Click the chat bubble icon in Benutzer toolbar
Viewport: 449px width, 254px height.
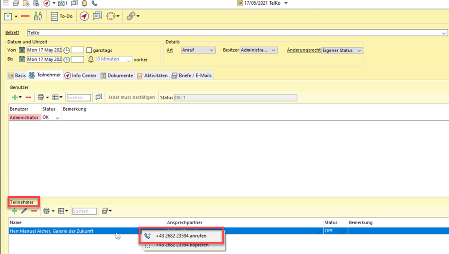99,97
